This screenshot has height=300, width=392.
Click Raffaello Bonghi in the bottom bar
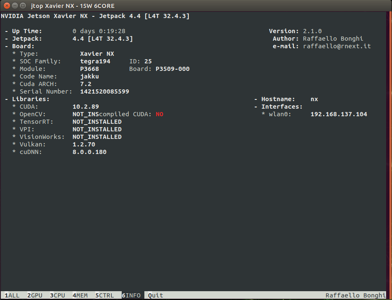tap(355, 295)
